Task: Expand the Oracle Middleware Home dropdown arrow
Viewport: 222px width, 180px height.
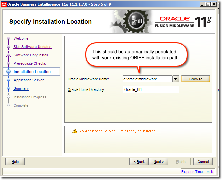Action: pyautogui.click(x=176, y=79)
